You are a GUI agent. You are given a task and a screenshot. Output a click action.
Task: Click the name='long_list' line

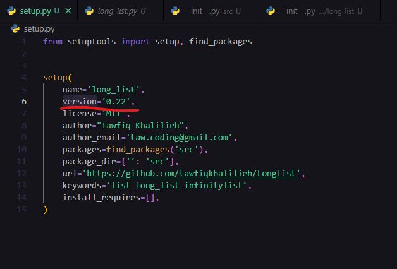pyautogui.click(x=104, y=90)
